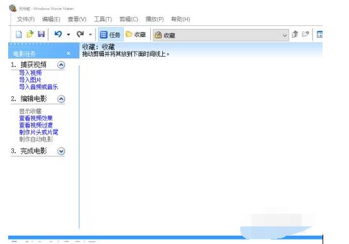Viewport: 349px width, 244px height.
Task: Click the Undo arrow icon
Action: click(58, 34)
